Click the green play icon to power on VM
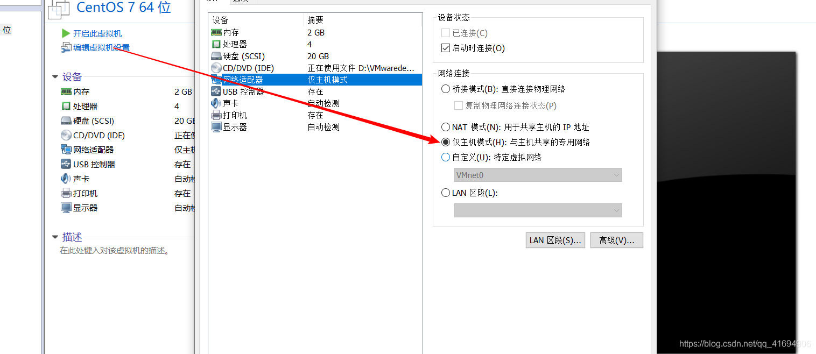 coord(66,33)
